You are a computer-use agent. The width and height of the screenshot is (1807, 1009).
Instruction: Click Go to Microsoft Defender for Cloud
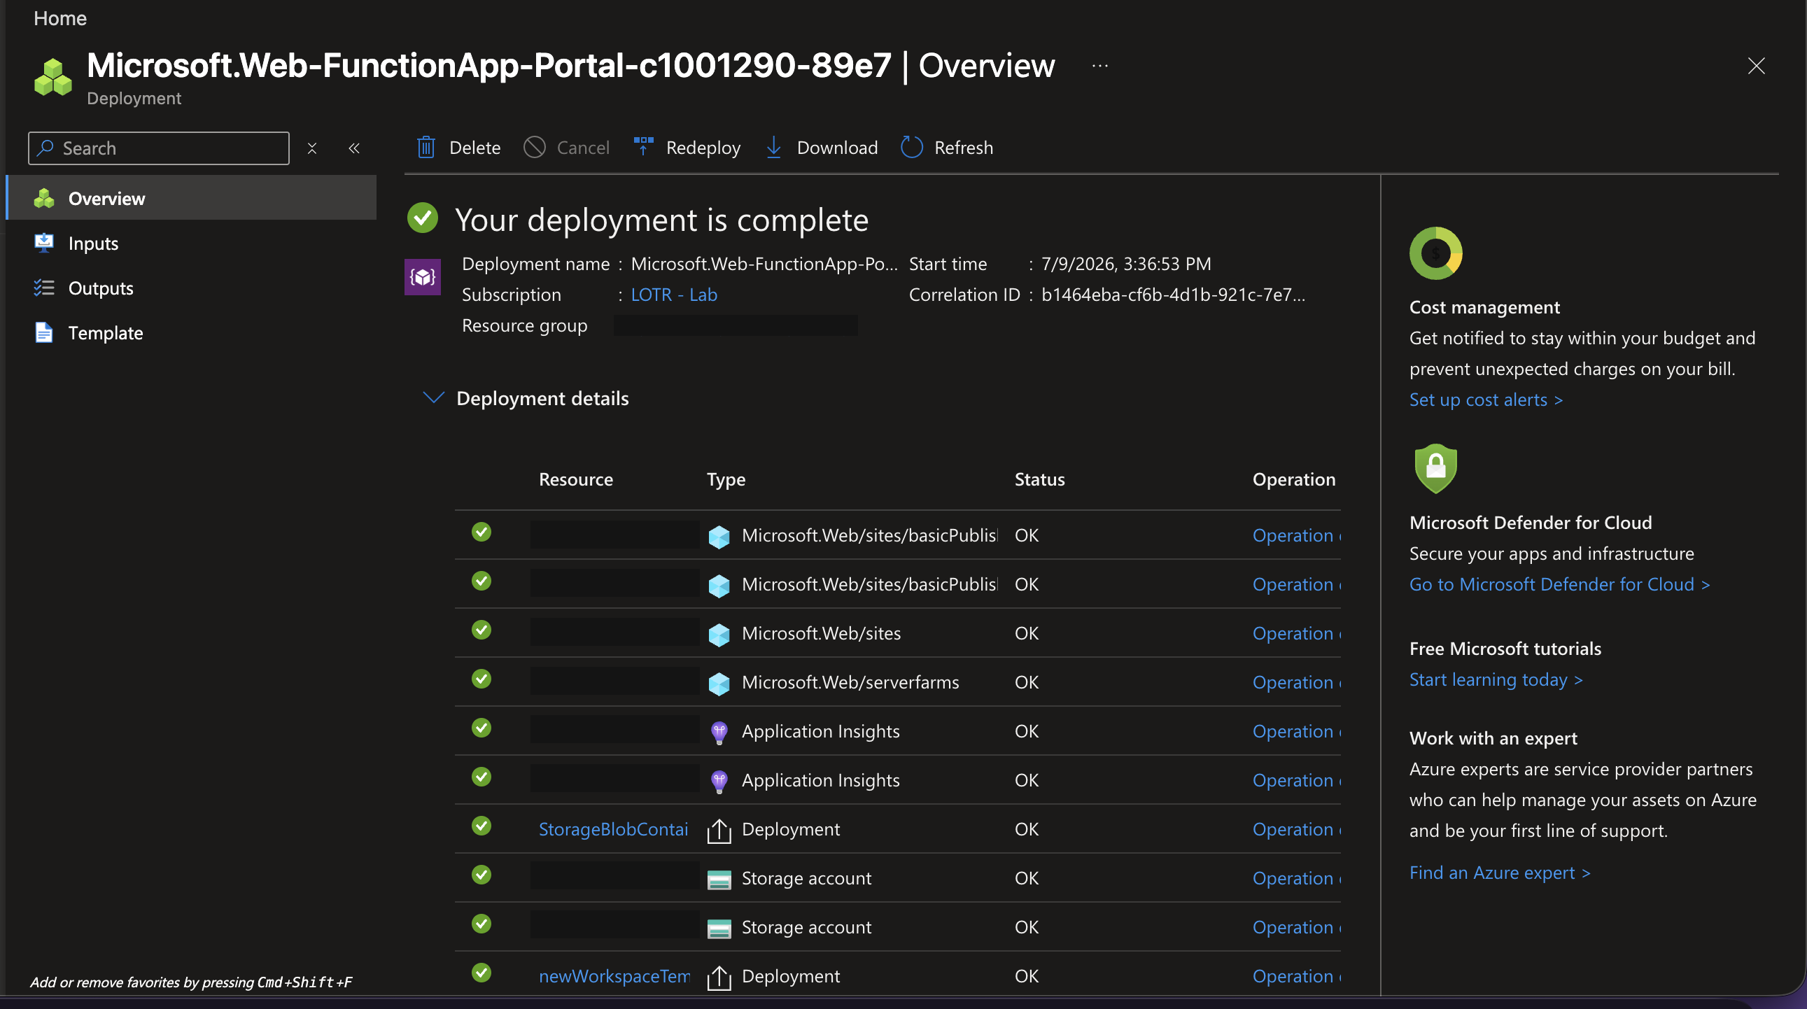tap(1559, 584)
